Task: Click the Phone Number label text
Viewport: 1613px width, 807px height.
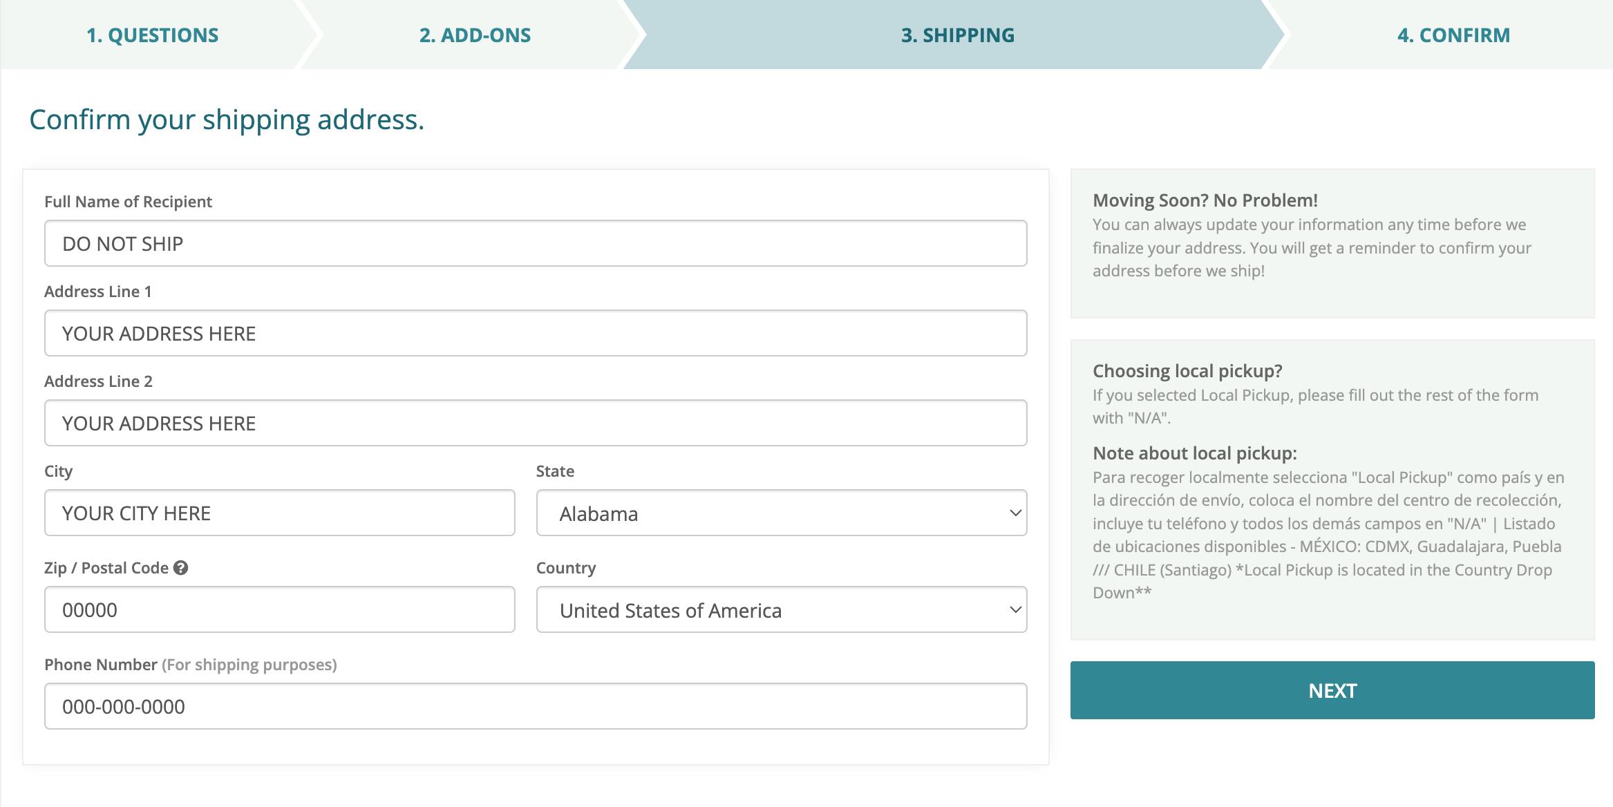Action: pyautogui.click(x=101, y=665)
